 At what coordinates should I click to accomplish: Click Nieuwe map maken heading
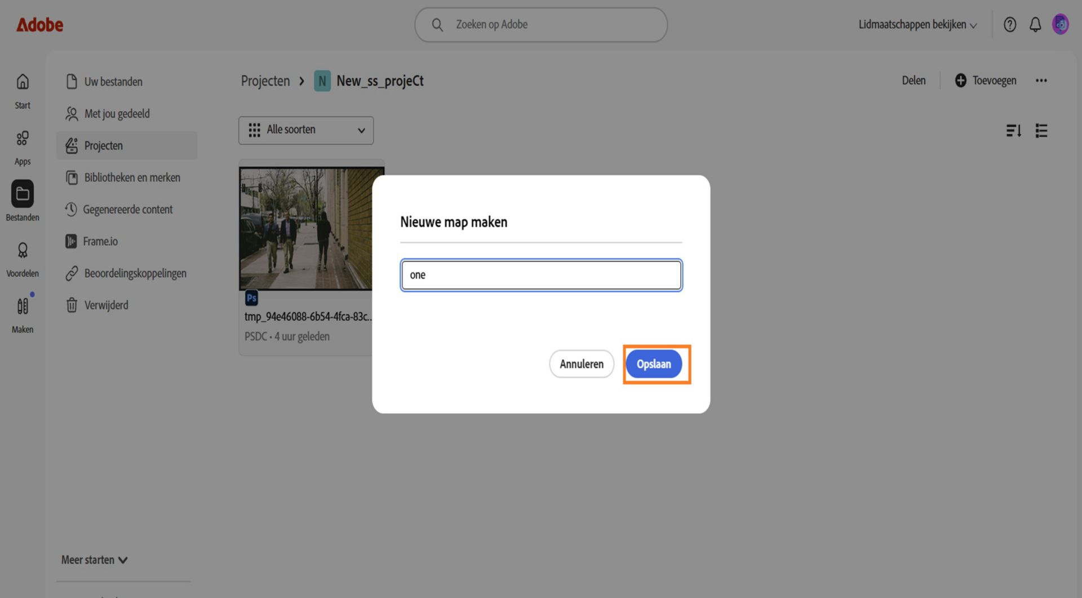(454, 222)
